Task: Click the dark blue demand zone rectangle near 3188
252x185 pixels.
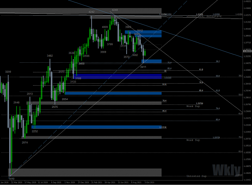Action: 117,76
